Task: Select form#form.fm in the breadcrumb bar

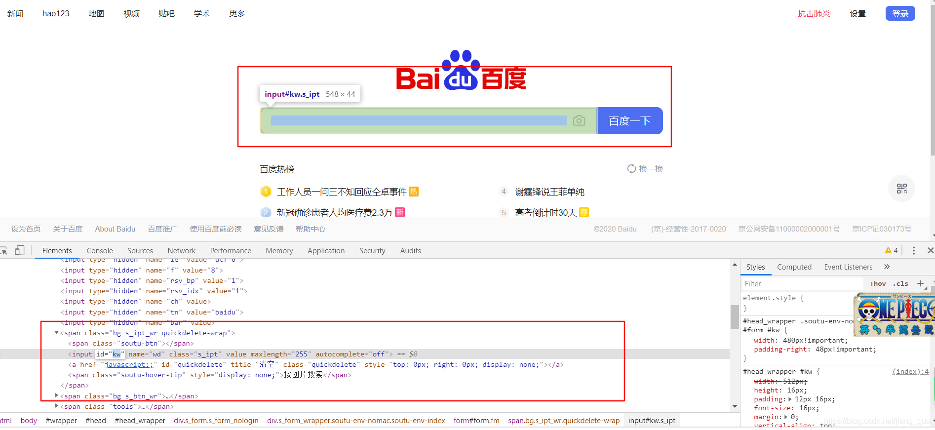Action: click(x=476, y=421)
